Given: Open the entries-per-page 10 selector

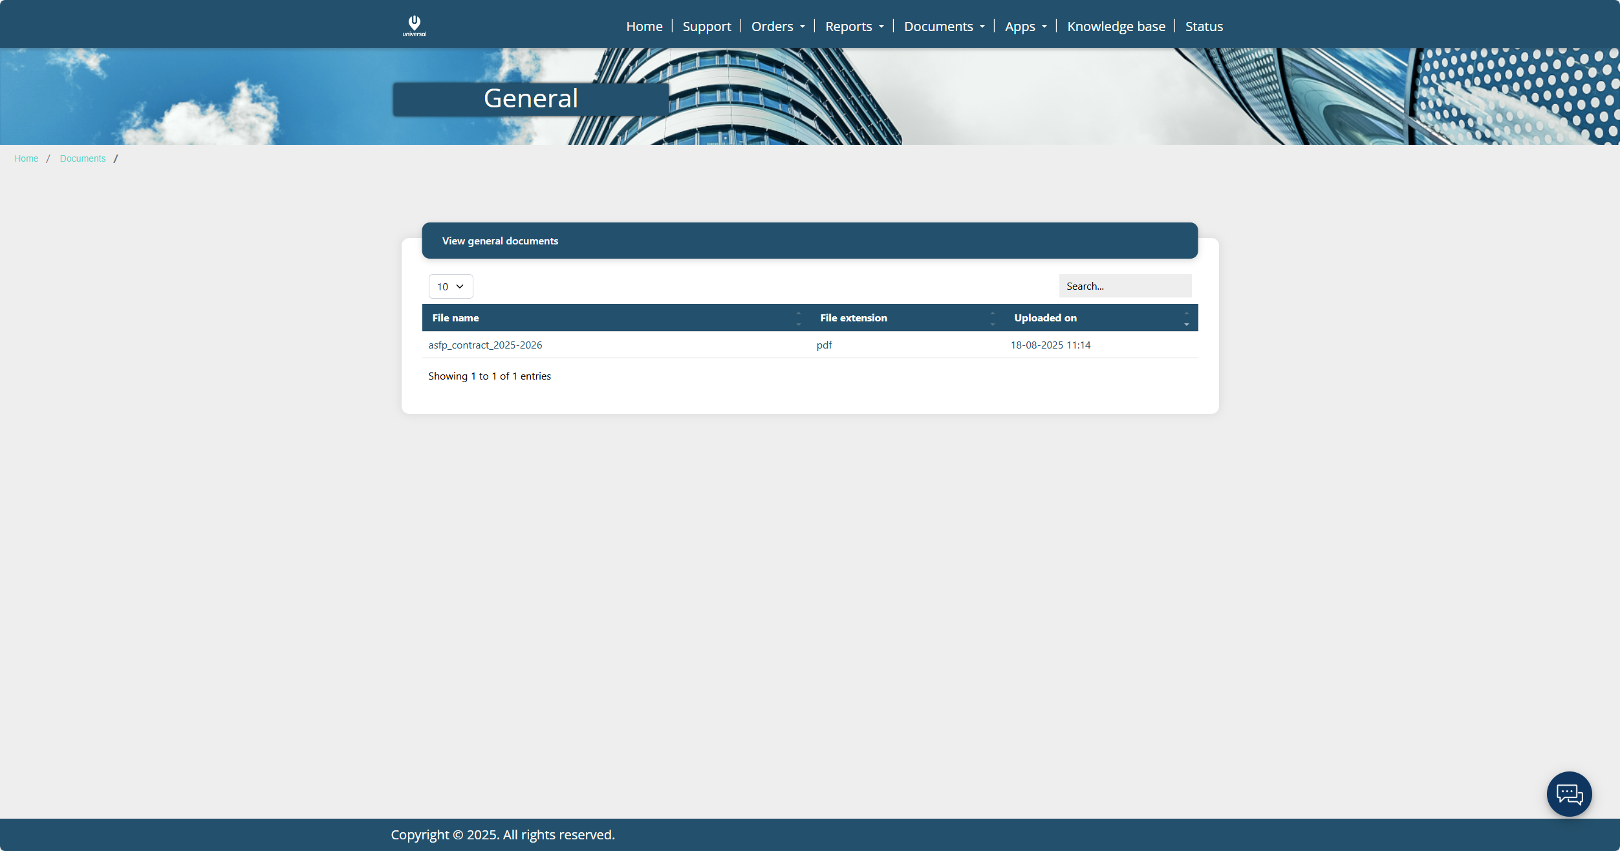Looking at the screenshot, I should tap(450, 286).
